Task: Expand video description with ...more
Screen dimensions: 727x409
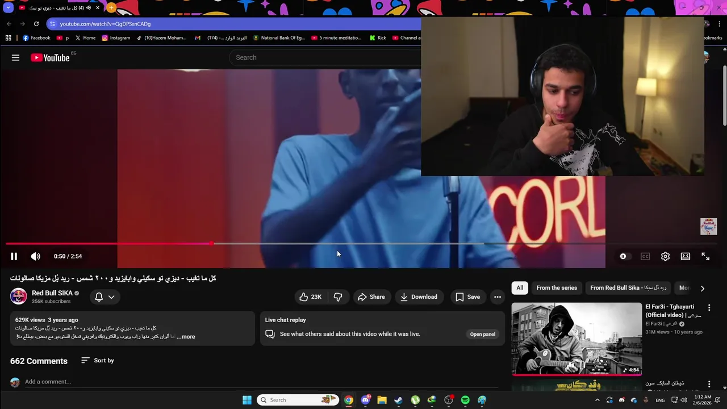Action: (186, 337)
